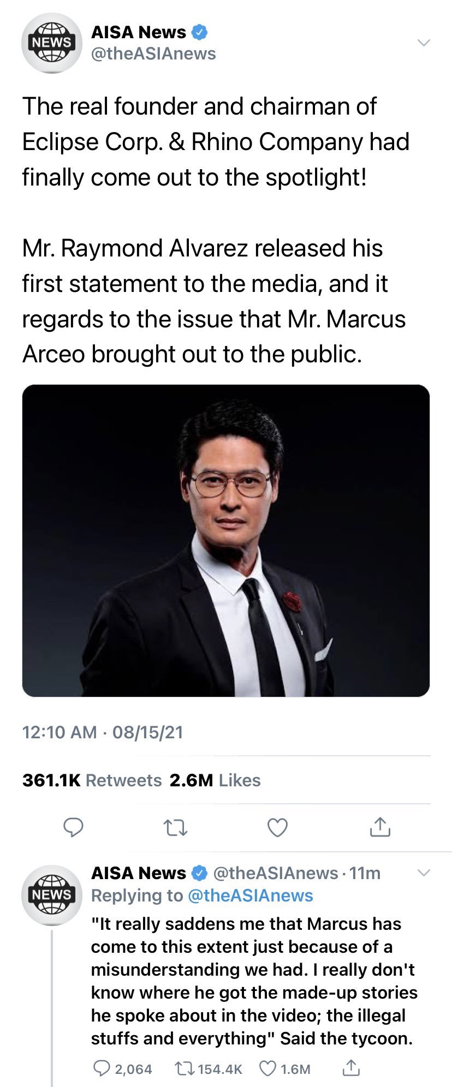View the 2.6M Likes list
Screen dimensions: 452x1087
click(215, 780)
